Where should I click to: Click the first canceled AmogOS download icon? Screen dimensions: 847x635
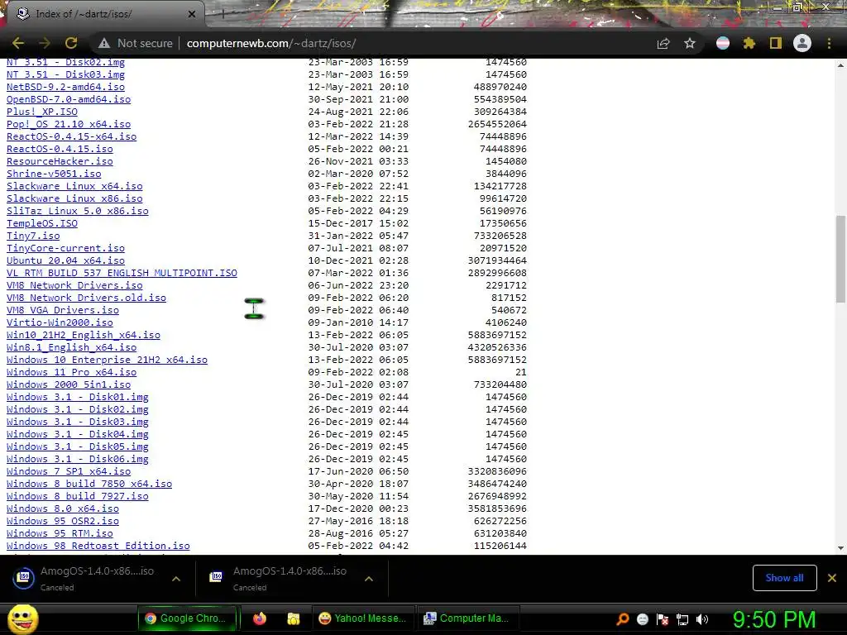coord(24,578)
